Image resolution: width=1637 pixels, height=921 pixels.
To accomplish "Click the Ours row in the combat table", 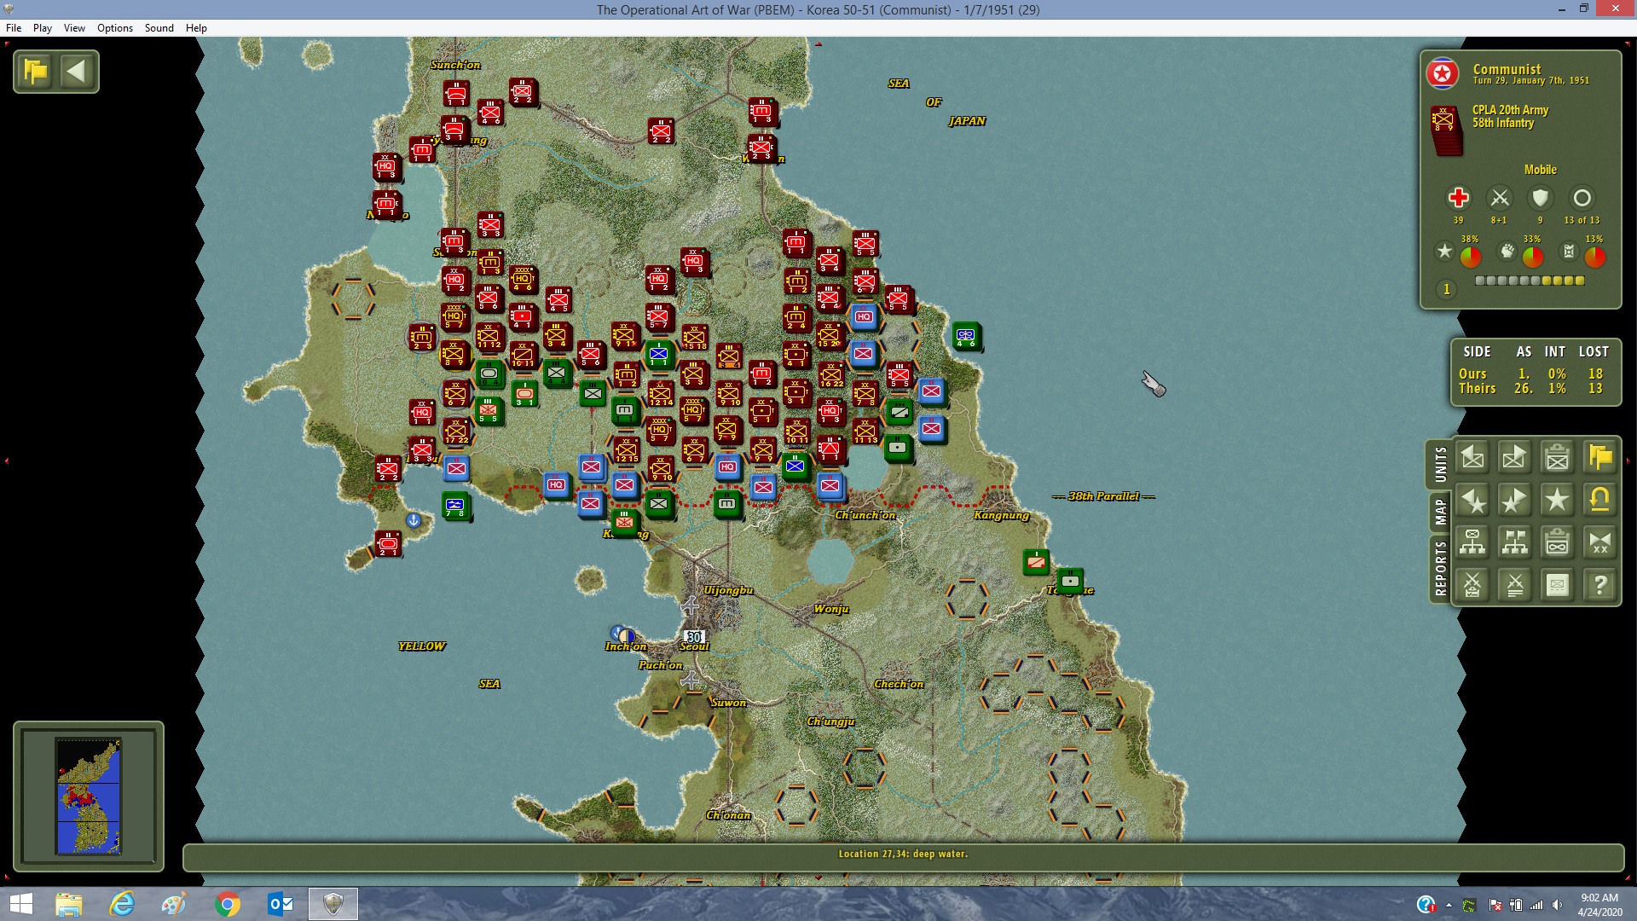I will pos(1530,374).
